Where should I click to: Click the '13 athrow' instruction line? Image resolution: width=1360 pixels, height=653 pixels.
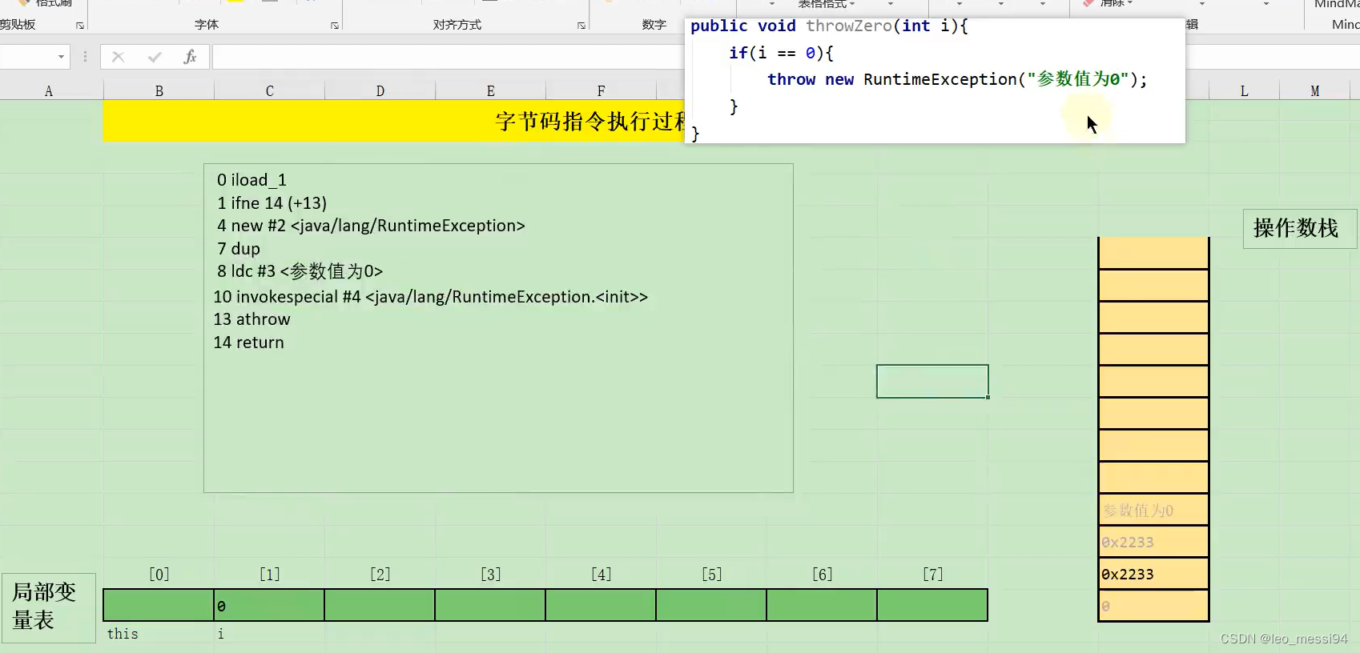251,319
